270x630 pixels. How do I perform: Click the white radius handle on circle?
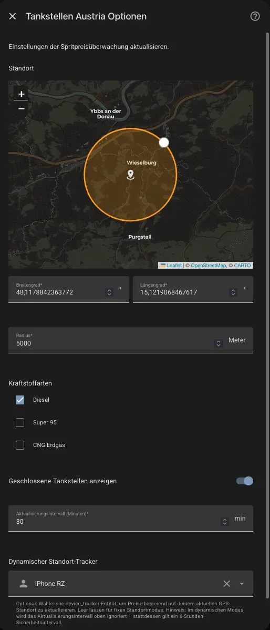point(164,143)
